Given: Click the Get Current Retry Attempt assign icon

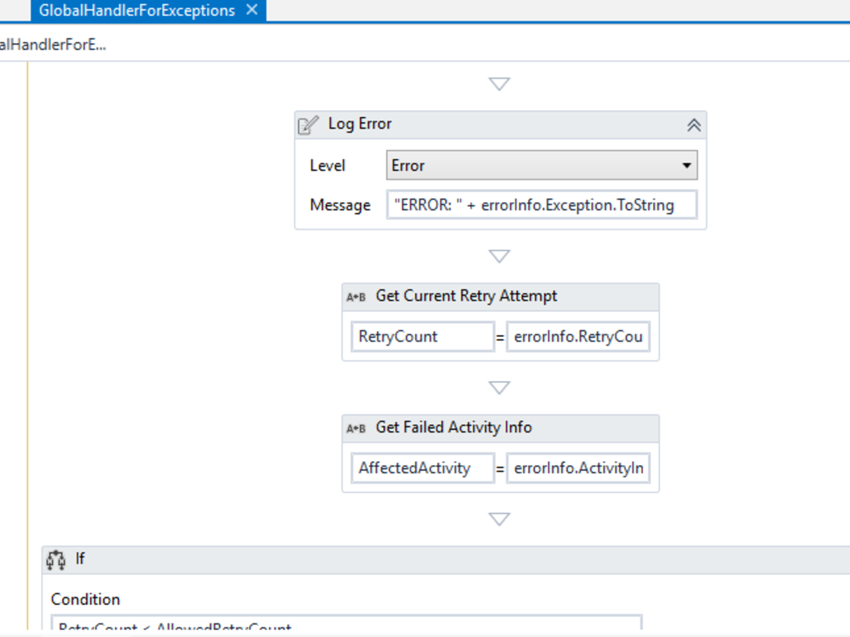Looking at the screenshot, I should (x=356, y=297).
